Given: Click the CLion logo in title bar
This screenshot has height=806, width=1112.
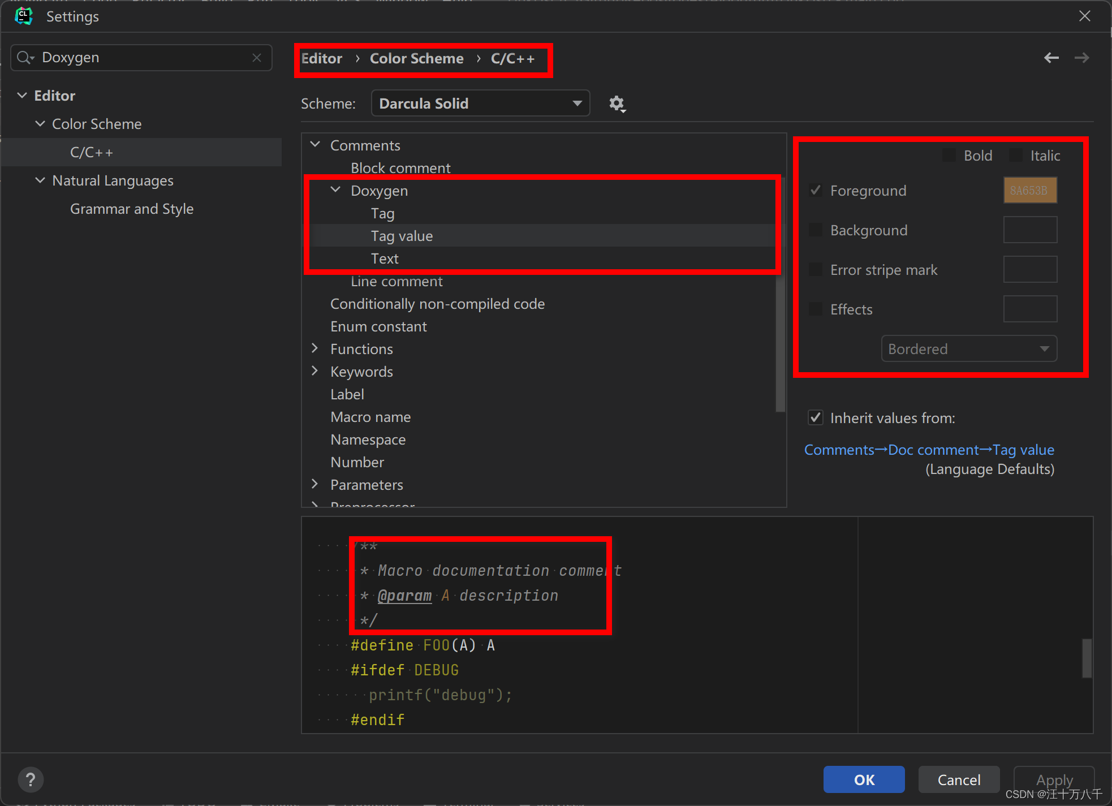Looking at the screenshot, I should 24,16.
